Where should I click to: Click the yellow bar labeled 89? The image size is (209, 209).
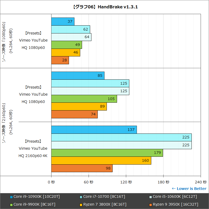tap(79, 107)
